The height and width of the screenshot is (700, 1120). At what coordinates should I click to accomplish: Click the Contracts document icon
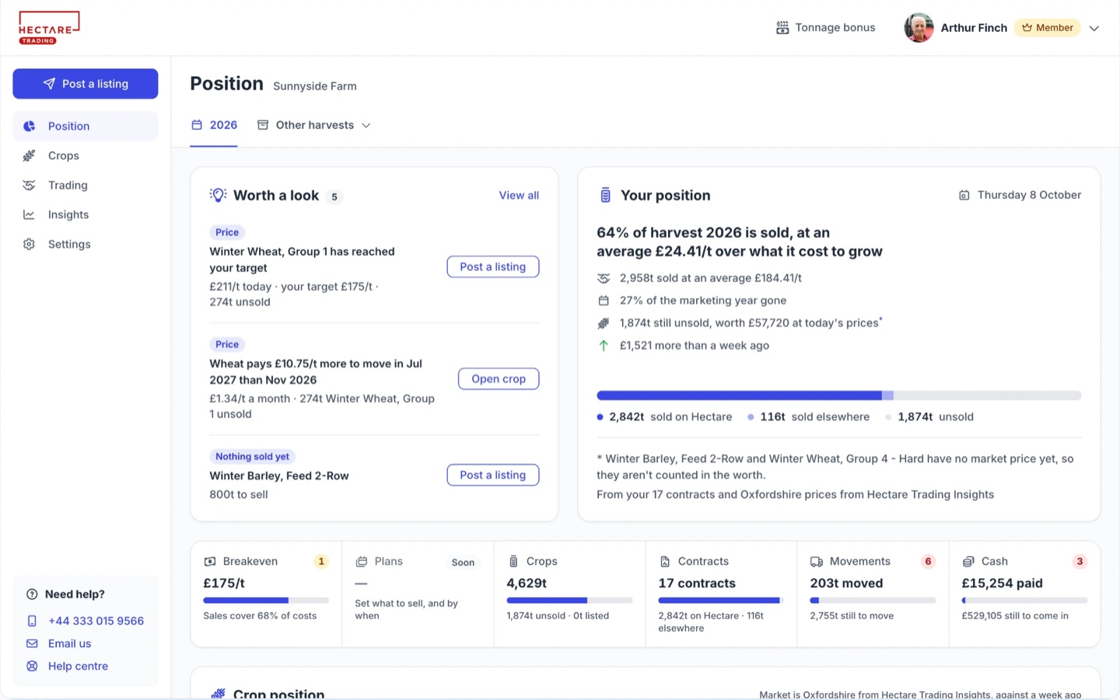pos(665,562)
